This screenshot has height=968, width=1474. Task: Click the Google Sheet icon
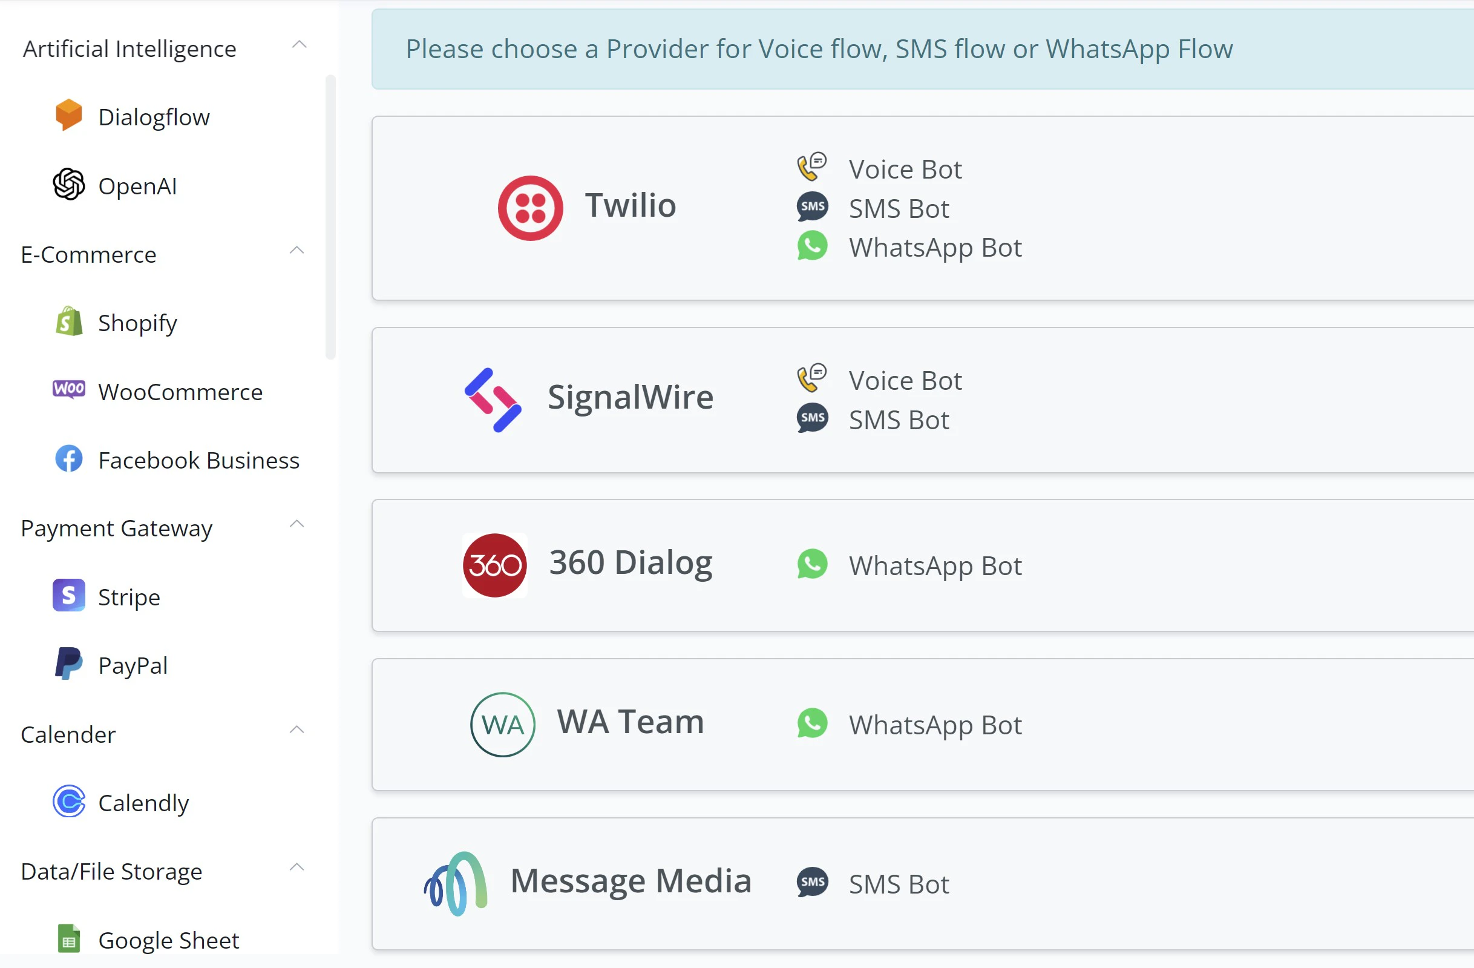(x=68, y=938)
